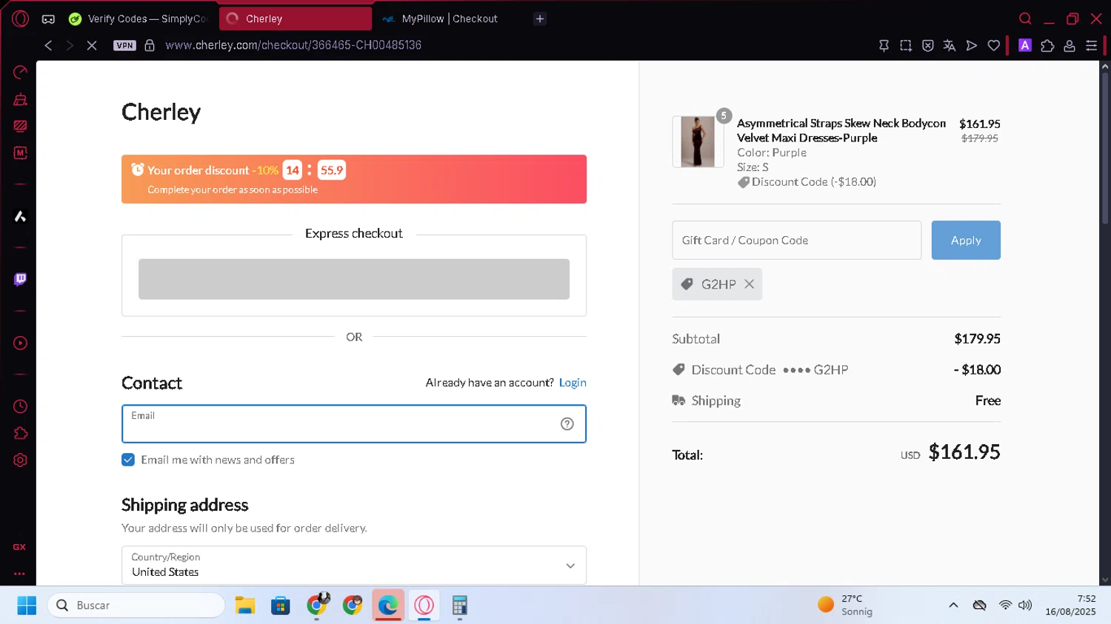Click the purple dress product thumbnail
This screenshot has width=1111, height=624.
coord(698,141)
